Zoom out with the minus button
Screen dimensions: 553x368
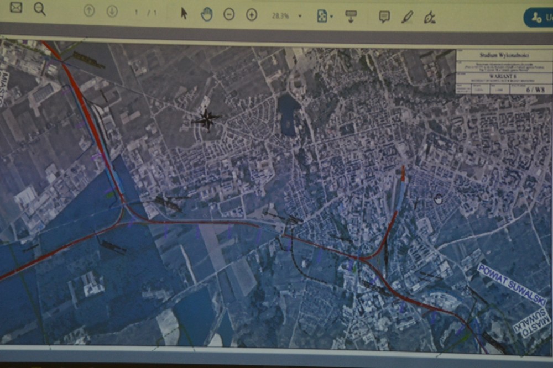tap(229, 15)
